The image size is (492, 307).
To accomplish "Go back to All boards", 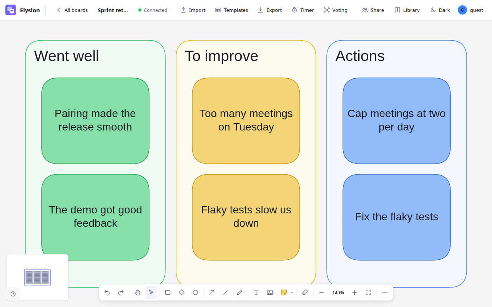I will pos(72,10).
